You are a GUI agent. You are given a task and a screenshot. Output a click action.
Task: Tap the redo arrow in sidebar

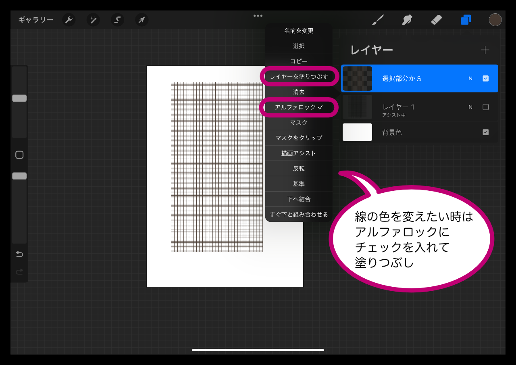pos(19,272)
